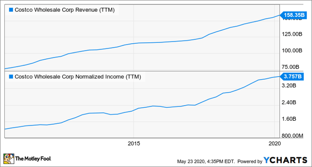The width and height of the screenshot is (312, 167).
Task: Click the Powered by text
Action: pyautogui.click(x=250, y=161)
